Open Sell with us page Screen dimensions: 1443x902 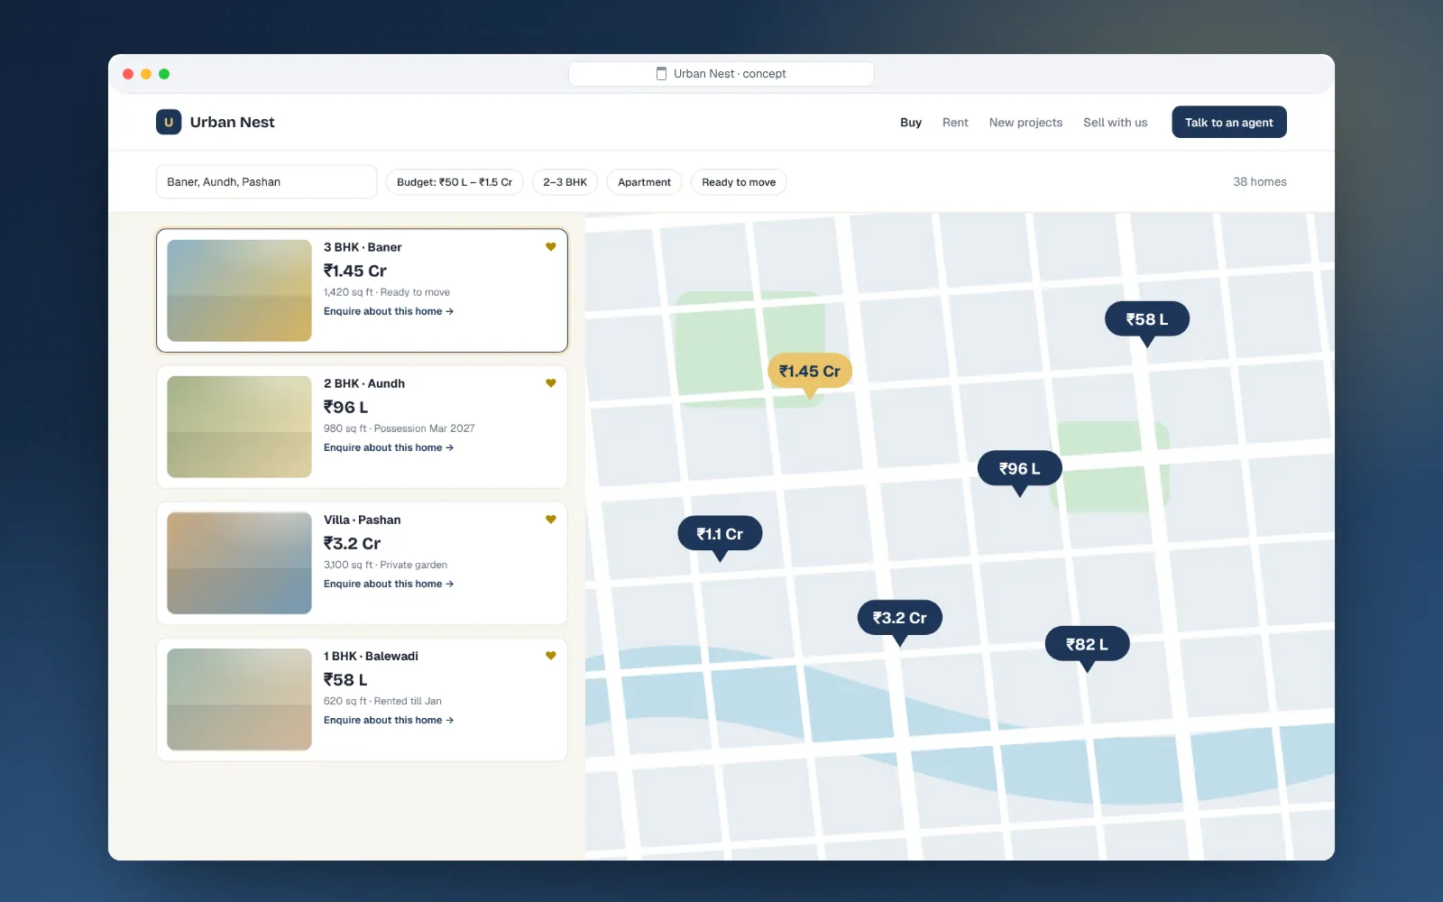[x=1115, y=123]
